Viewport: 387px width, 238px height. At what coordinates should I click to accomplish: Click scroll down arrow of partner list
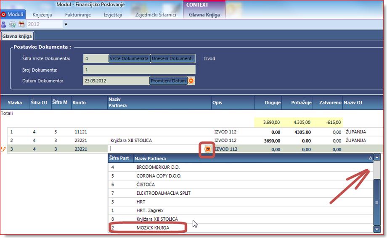[x=377, y=229]
